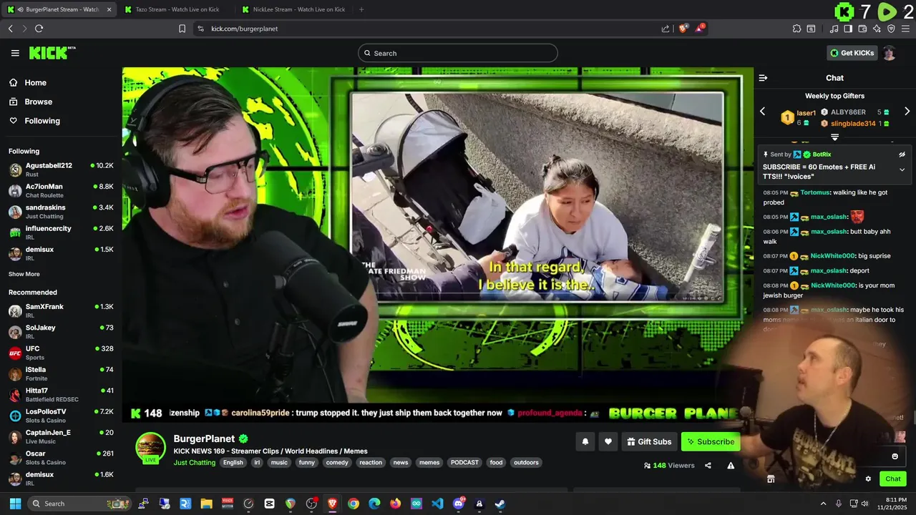Expand Show More under Following
The width and height of the screenshot is (916, 515).
(24, 274)
